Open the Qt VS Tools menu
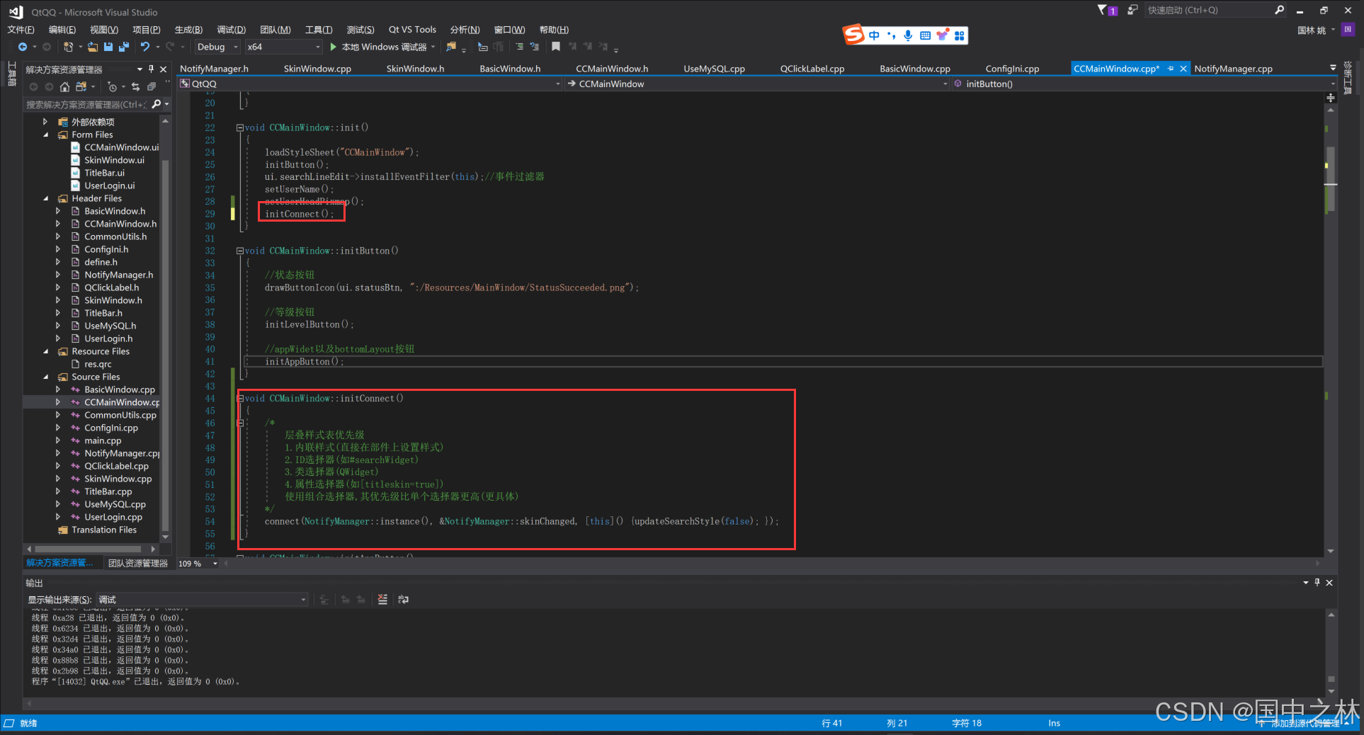The width and height of the screenshot is (1364, 735). click(x=412, y=30)
